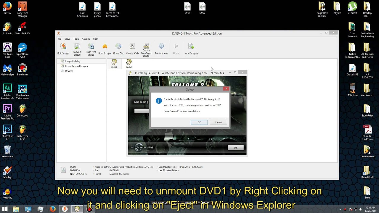Open the Windows Start button
The height and width of the screenshot is (213, 379).
[5, 209]
